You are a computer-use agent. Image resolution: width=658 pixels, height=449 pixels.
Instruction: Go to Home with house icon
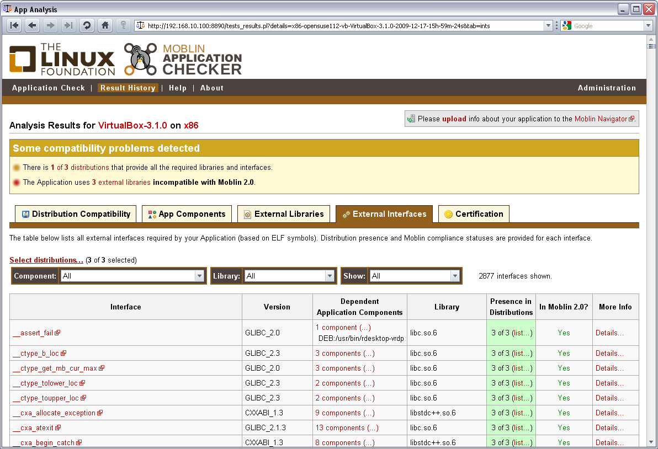click(105, 25)
